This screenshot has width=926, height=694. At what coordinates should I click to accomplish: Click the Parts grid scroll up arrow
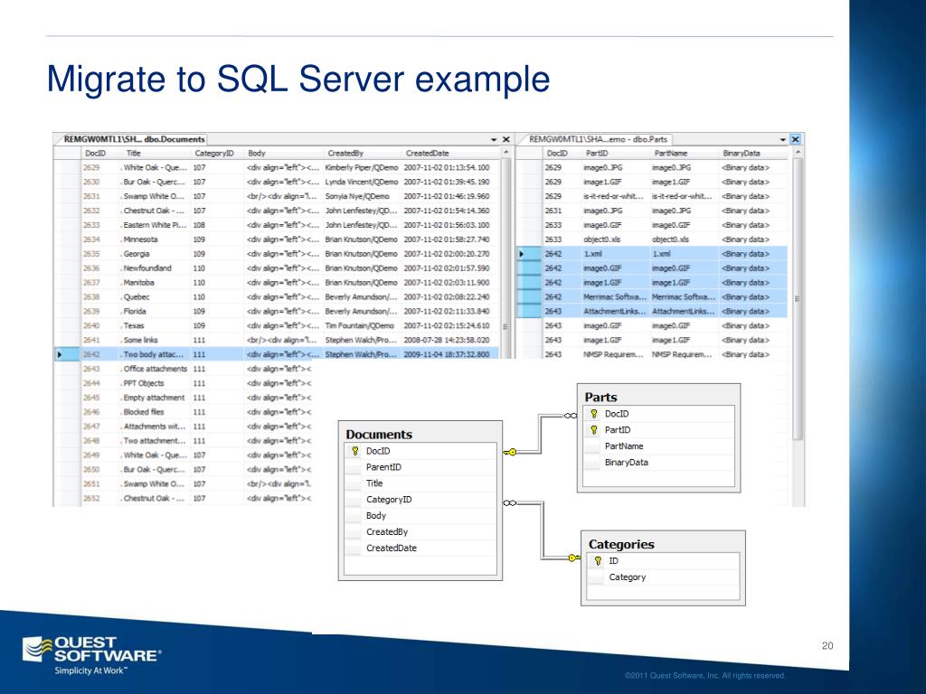click(798, 153)
